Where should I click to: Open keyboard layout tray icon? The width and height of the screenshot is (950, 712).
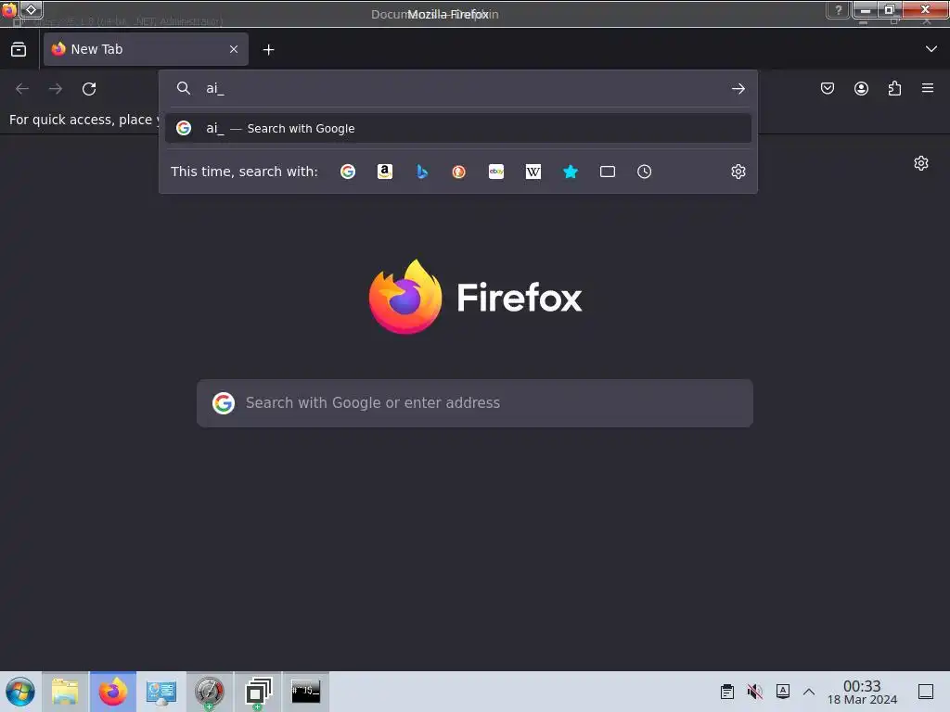783,692
